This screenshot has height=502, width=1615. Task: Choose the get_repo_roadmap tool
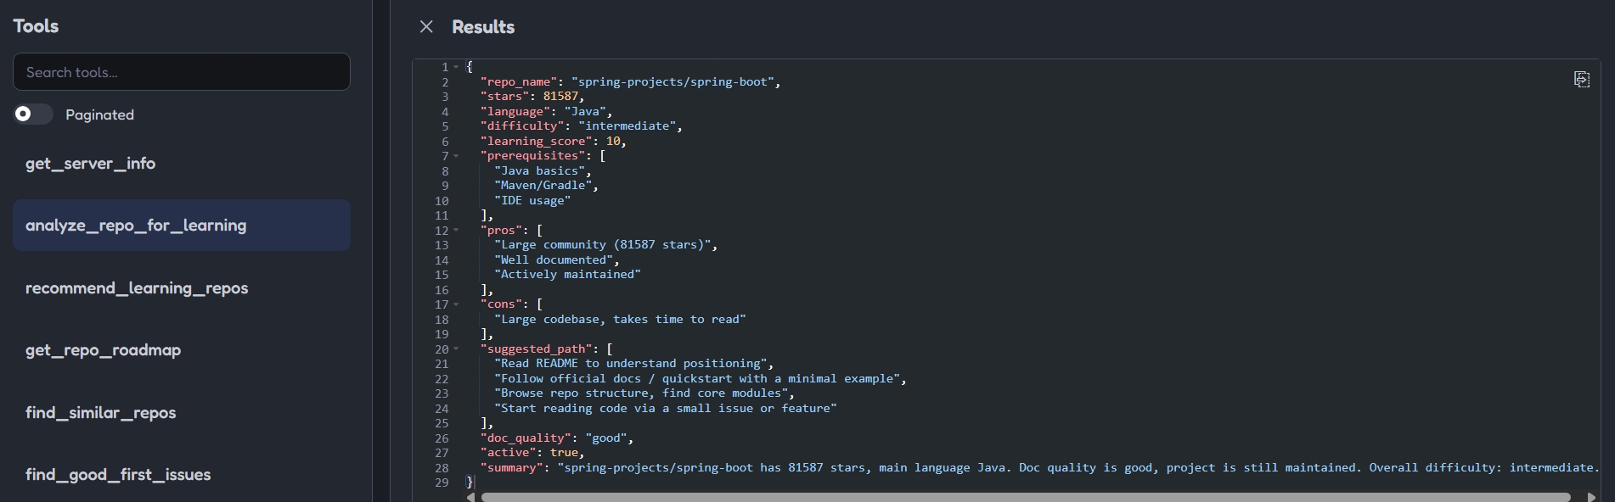[182, 350]
